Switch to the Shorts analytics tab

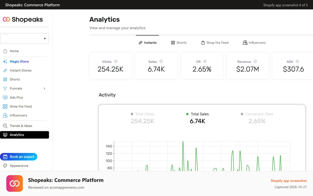click(179, 43)
